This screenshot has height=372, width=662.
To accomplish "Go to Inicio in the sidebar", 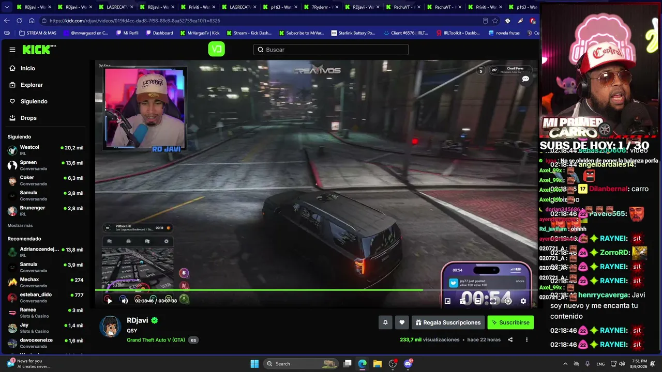I will pos(28,68).
